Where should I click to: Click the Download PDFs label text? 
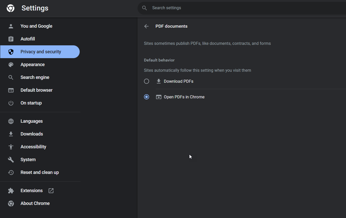178,81
